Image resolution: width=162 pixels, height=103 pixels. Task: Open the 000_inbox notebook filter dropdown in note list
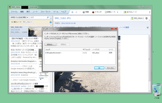pos(27,22)
